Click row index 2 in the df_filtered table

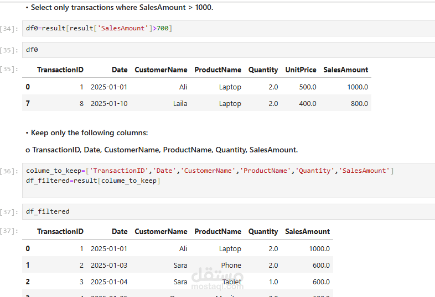(28, 282)
